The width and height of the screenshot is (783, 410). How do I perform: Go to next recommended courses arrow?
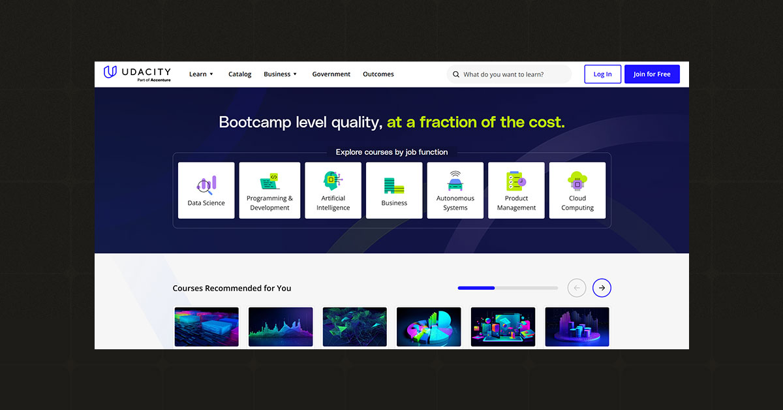pyautogui.click(x=602, y=288)
